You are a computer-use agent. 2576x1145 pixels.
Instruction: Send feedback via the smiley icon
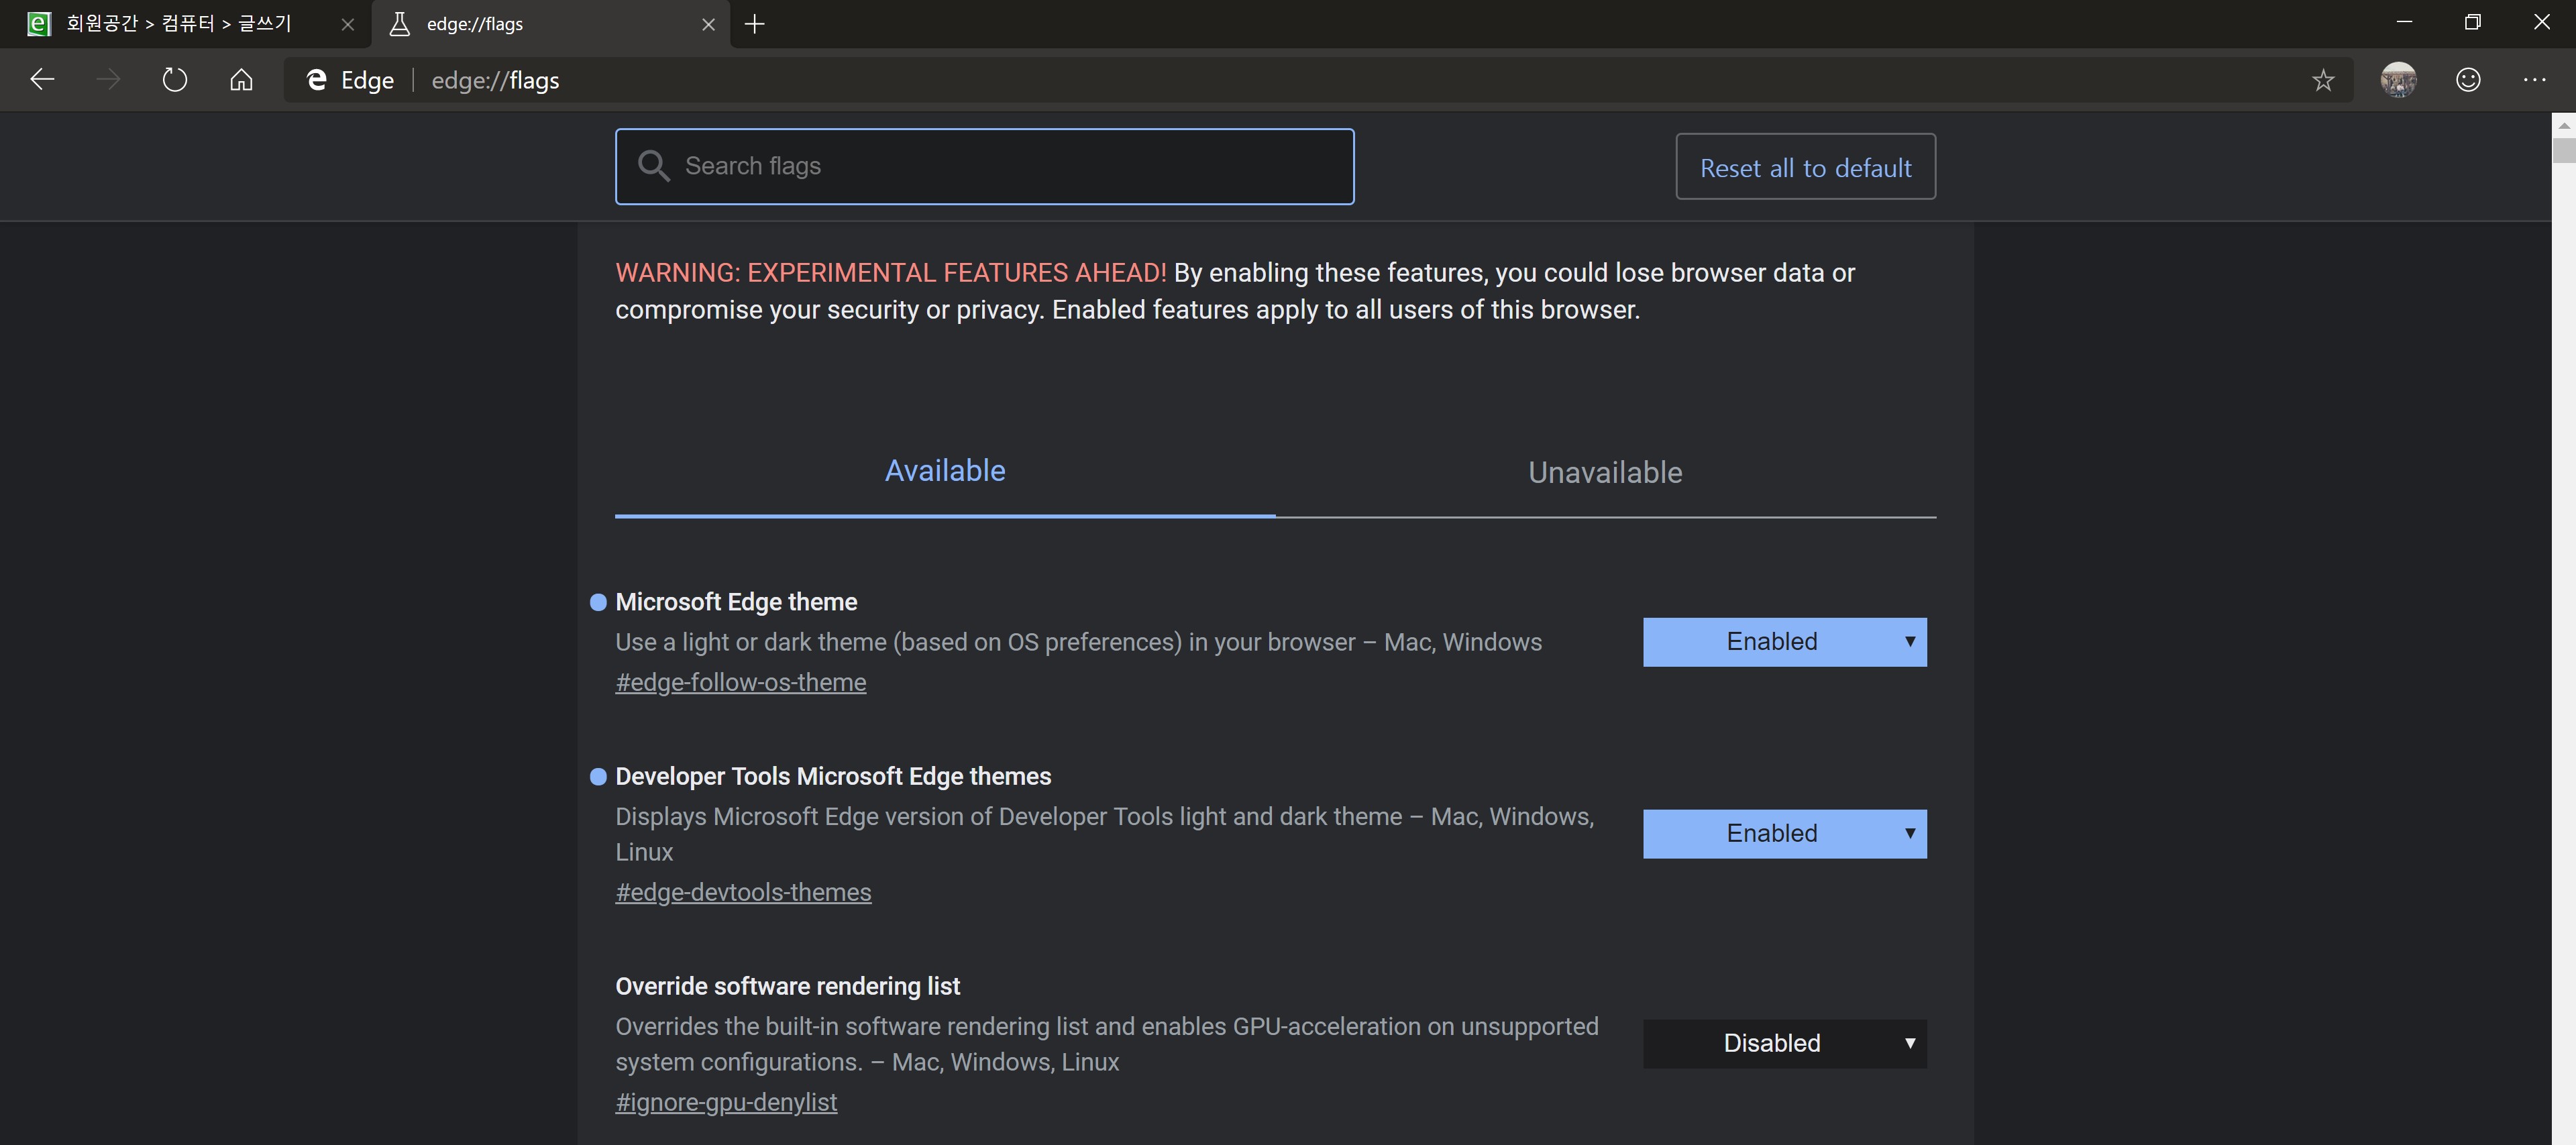click(2468, 80)
